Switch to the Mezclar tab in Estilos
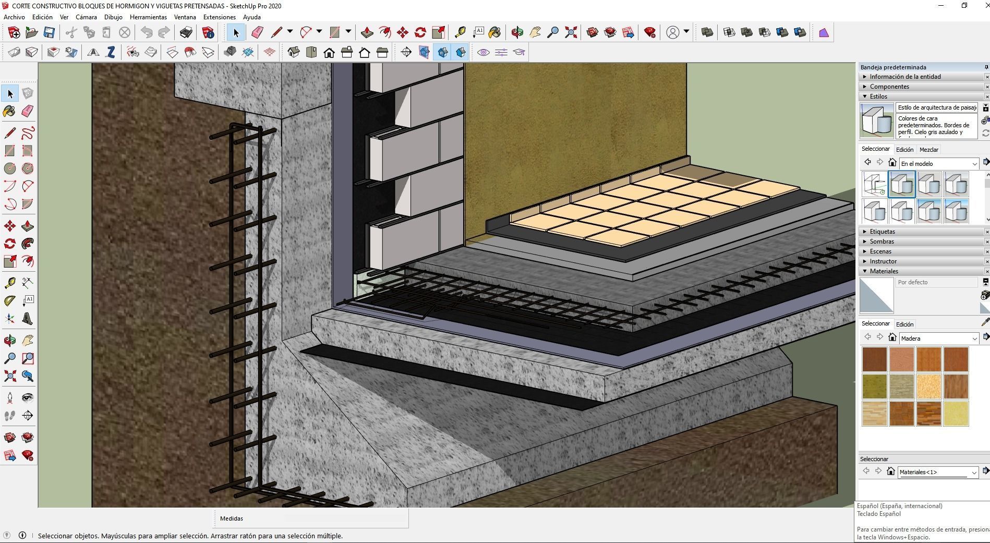Viewport: 990px width, 543px height. pos(928,150)
